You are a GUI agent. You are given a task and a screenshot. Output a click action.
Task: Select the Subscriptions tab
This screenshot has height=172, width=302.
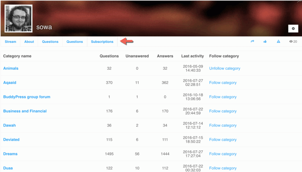102,42
